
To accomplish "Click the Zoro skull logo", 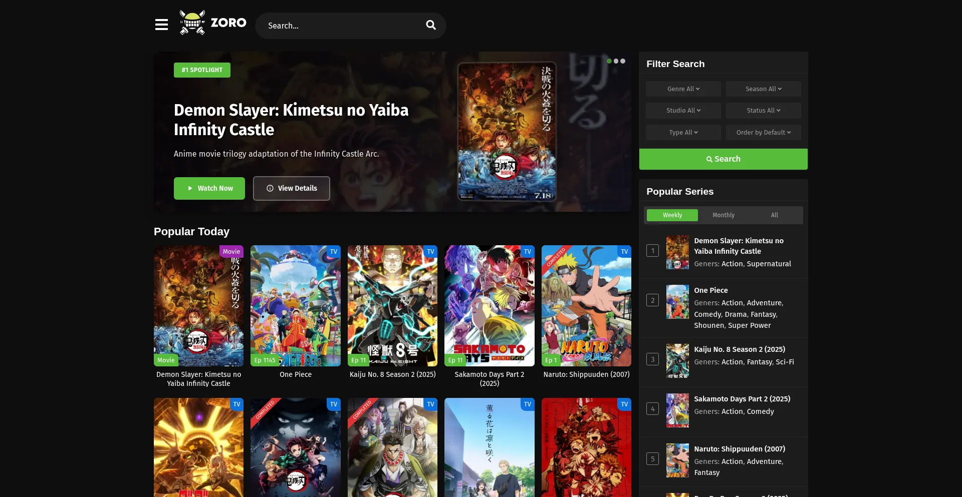I will pyautogui.click(x=192, y=23).
